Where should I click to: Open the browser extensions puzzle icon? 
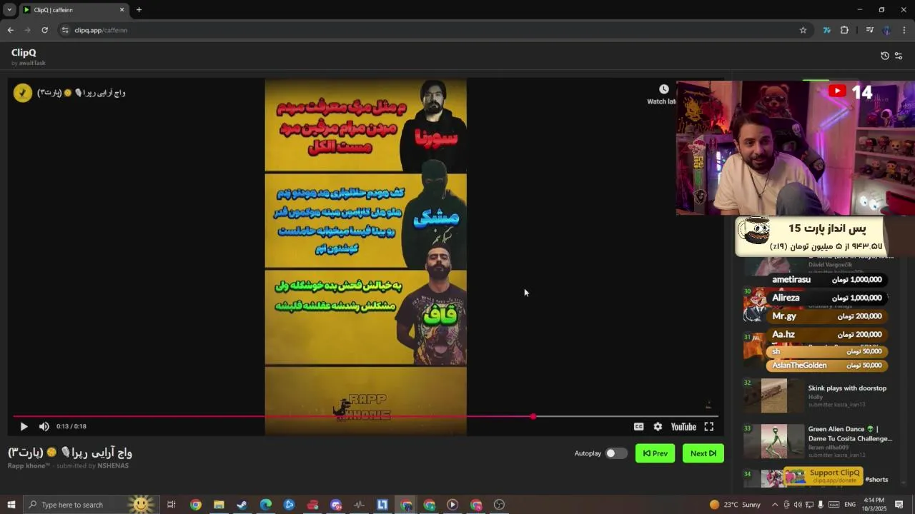[x=844, y=30]
